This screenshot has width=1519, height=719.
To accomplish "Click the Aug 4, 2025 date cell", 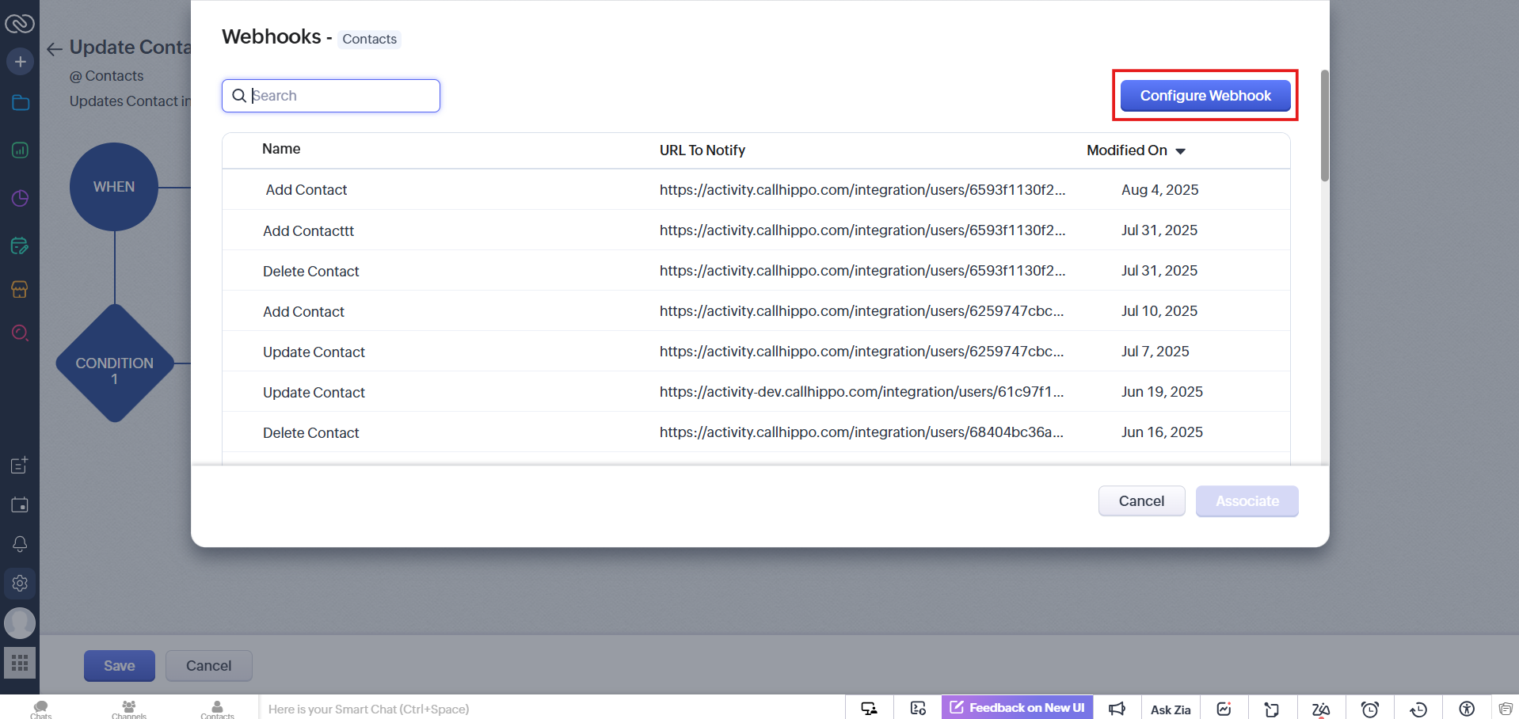I will [1159, 190].
